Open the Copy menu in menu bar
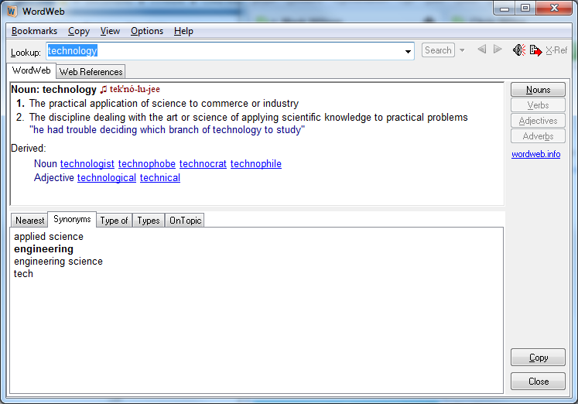 tap(79, 31)
